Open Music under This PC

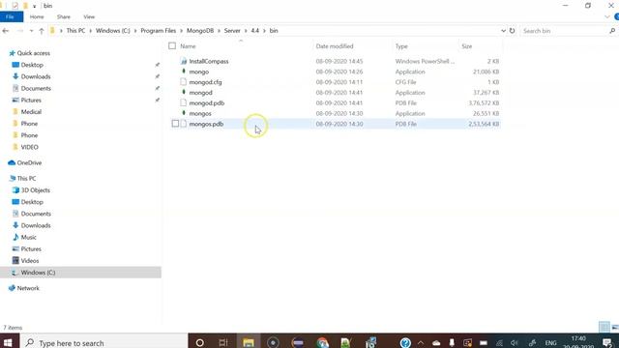pos(28,237)
